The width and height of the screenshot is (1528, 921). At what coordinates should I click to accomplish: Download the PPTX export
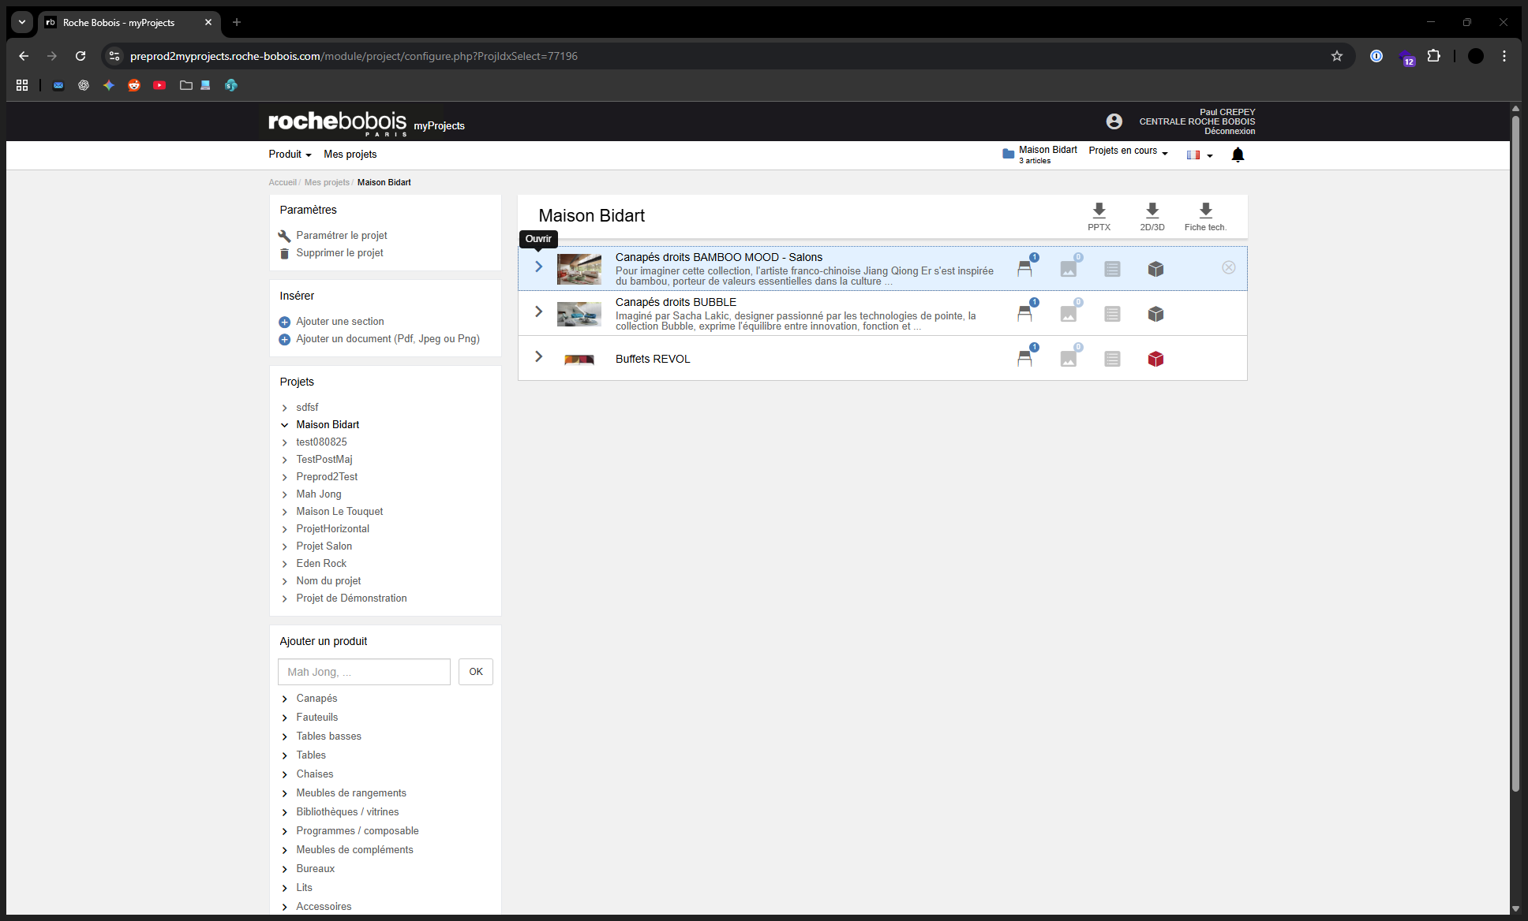tap(1099, 214)
